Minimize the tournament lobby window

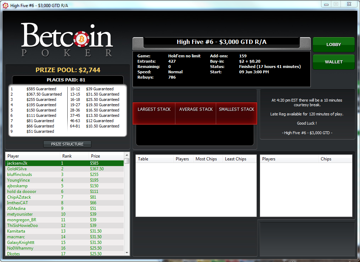click(x=326, y=4)
